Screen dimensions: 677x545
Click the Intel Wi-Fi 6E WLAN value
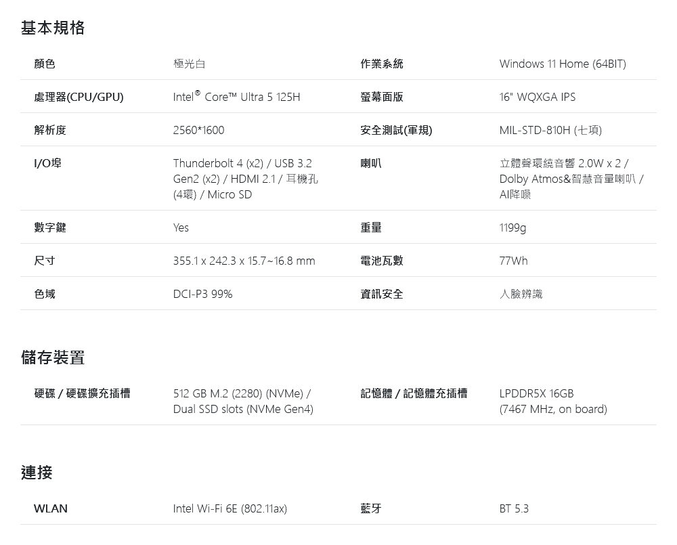pos(230,508)
